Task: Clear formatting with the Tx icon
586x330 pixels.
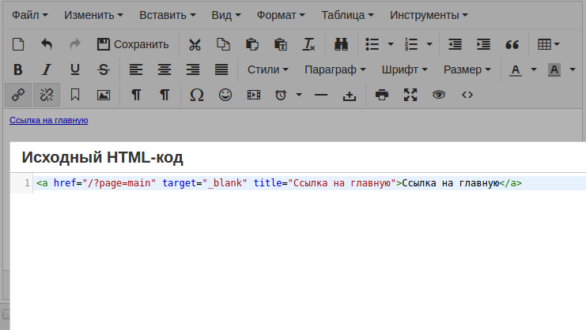Action: pyautogui.click(x=308, y=44)
